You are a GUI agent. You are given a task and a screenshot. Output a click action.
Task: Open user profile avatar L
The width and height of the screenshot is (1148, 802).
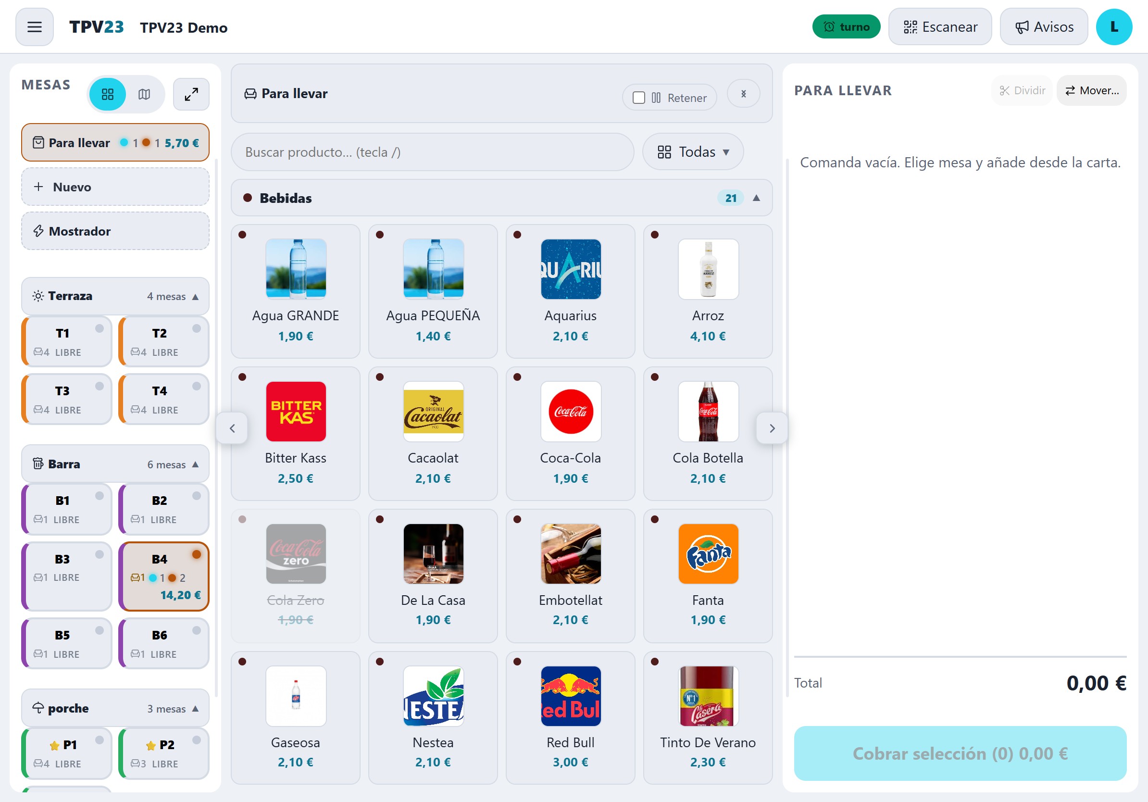1113,27
